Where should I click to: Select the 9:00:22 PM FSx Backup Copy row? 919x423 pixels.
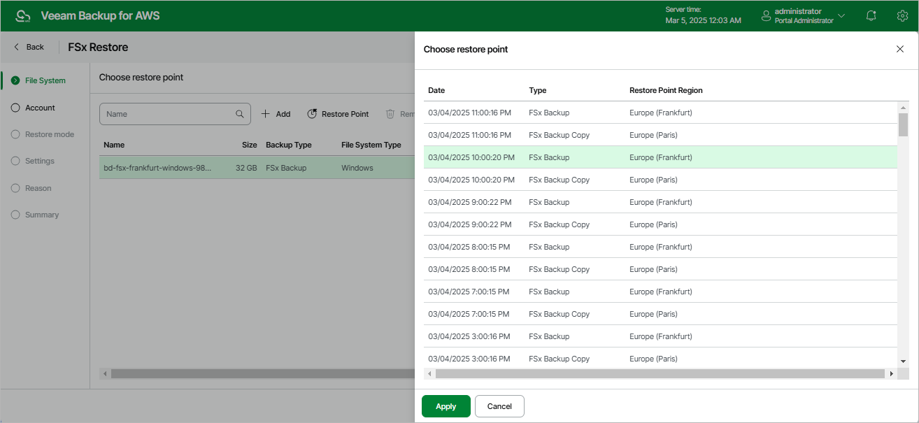[x=660, y=224]
